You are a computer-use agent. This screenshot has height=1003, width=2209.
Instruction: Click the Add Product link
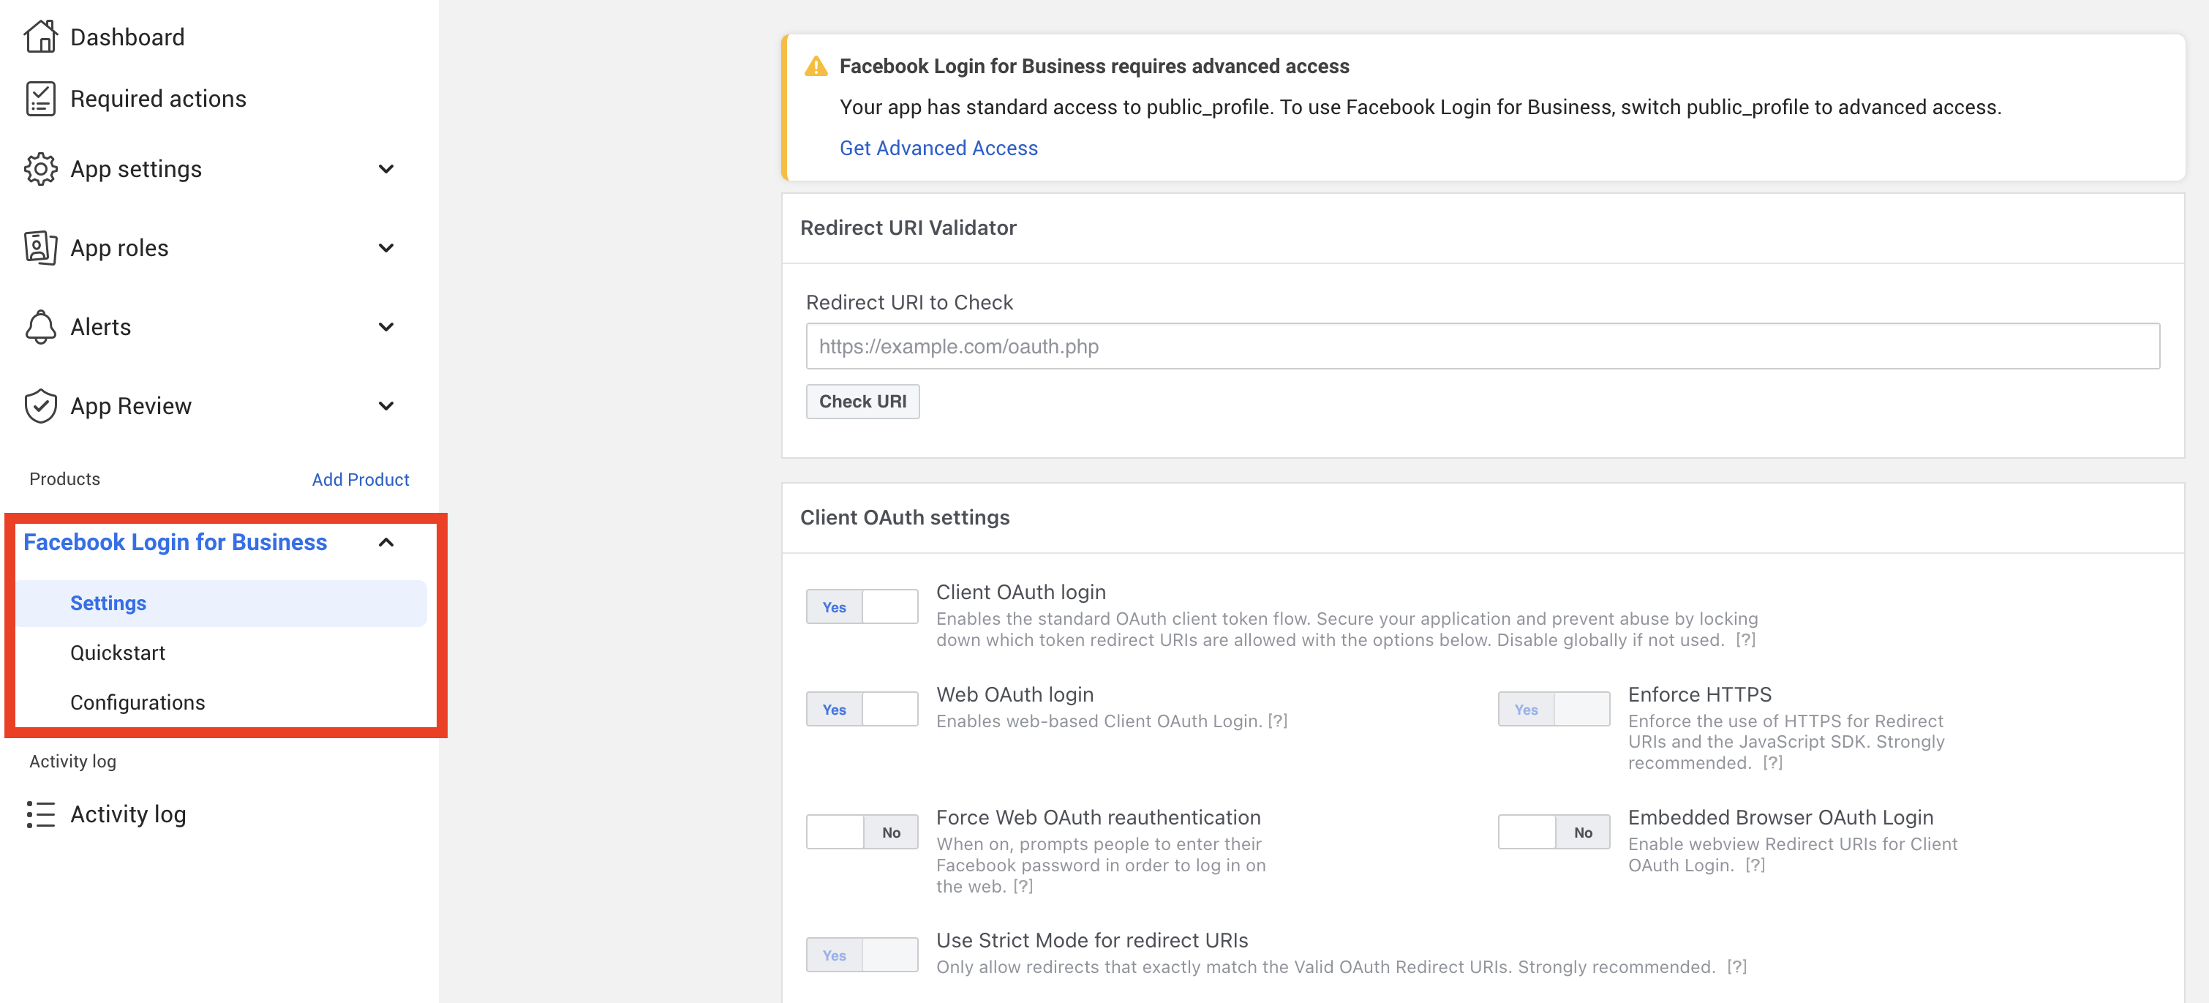(360, 480)
